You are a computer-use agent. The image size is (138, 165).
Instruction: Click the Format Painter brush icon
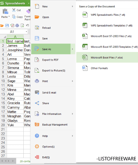(28, 11)
